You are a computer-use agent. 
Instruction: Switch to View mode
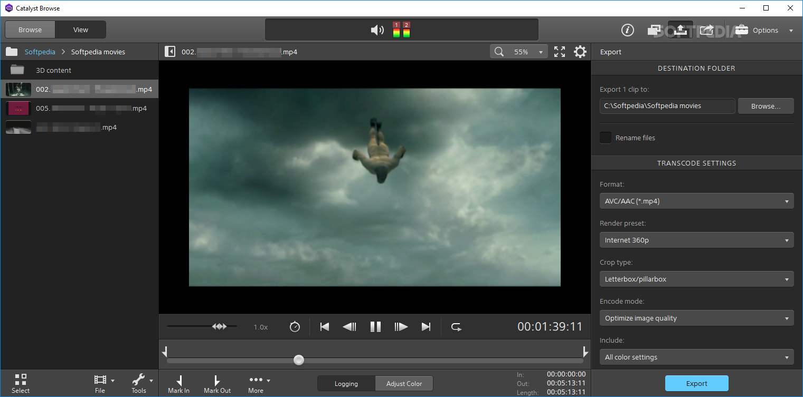81,30
